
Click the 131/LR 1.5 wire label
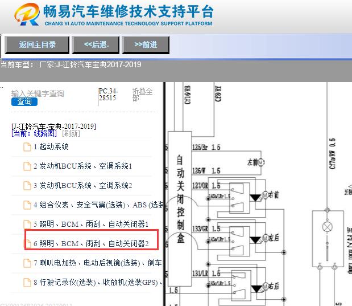point(206,274)
